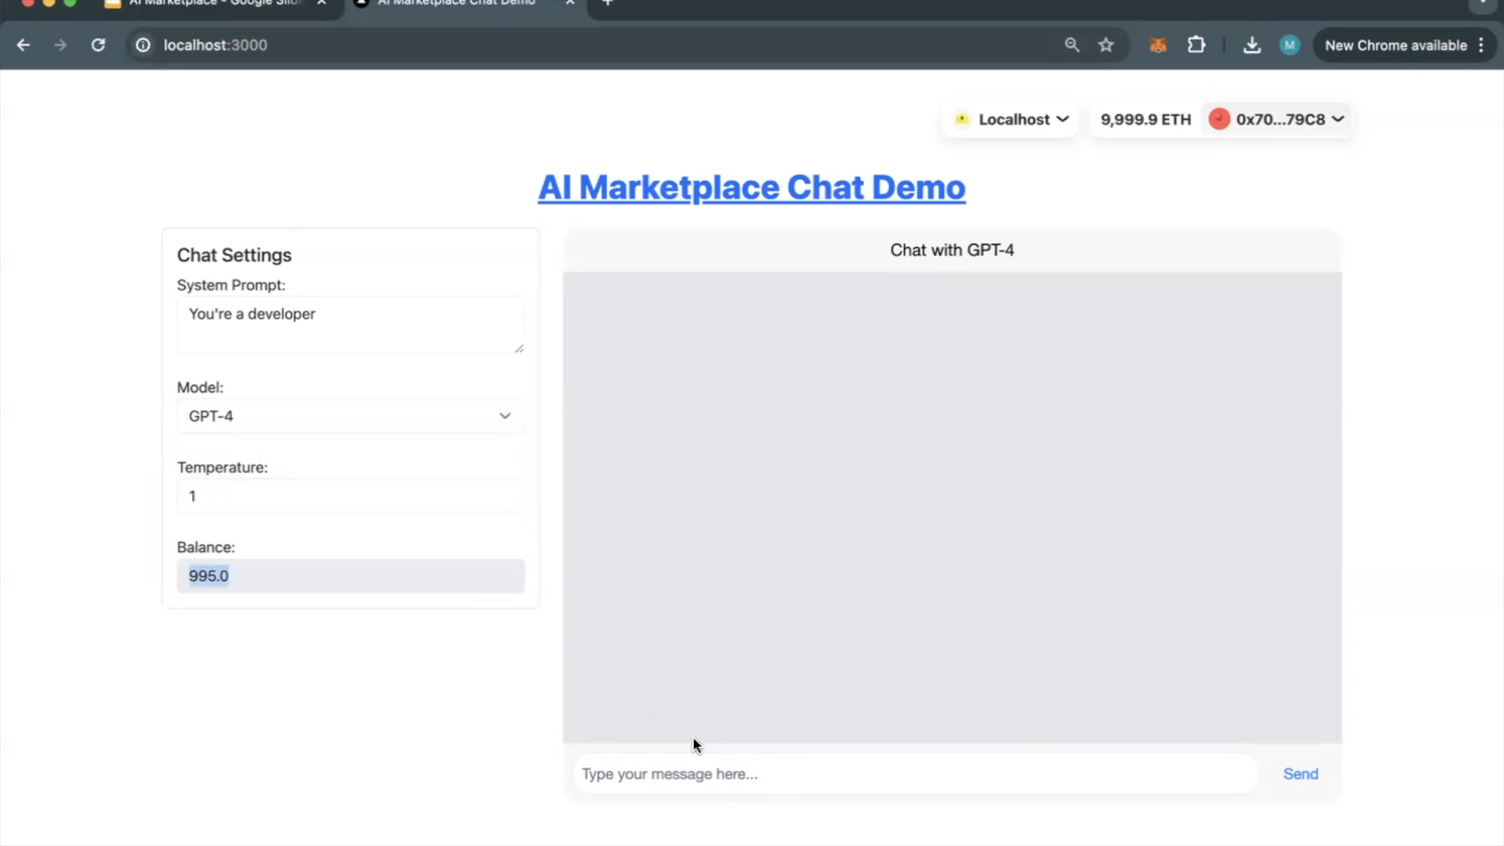Click the yellow Localhost network icon
This screenshot has width=1504, height=846.
[962, 119]
